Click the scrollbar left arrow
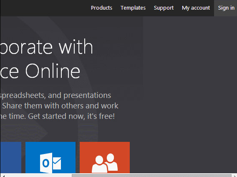Image resolution: width=237 pixels, height=177 pixels. coord(3,176)
